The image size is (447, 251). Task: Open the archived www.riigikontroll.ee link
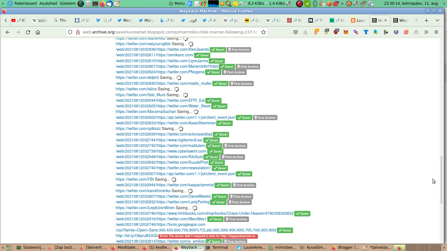[x=159, y=140]
